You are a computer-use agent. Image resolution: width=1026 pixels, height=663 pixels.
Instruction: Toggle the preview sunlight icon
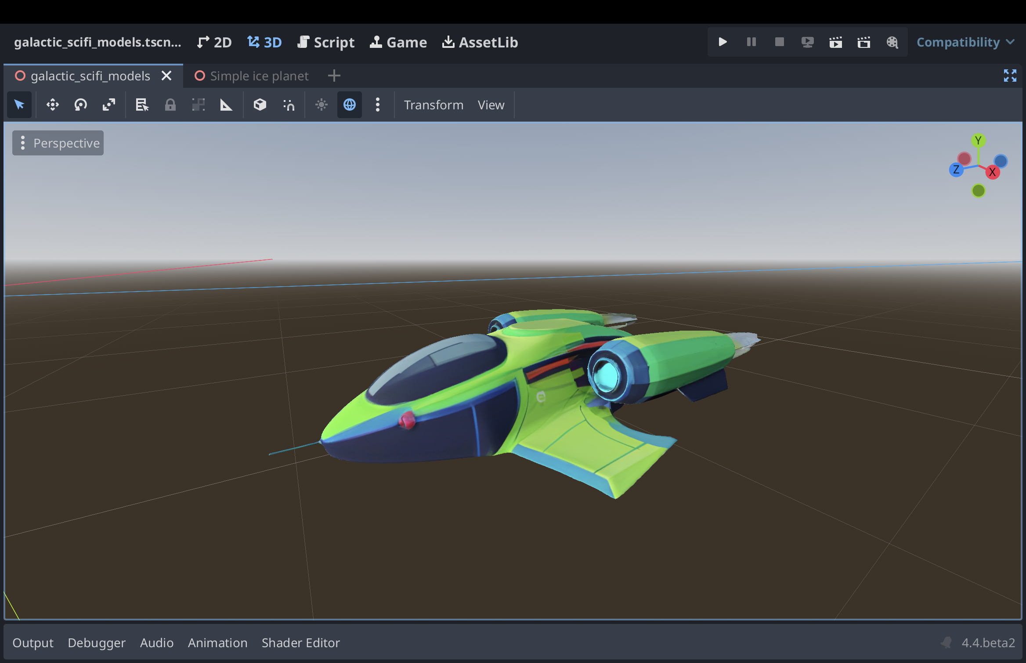322,105
